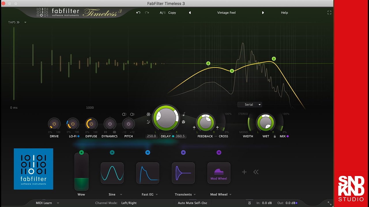Screen dimensions: 369x207
Task: Click filter node 2 on the curve
Action: (x=208, y=63)
